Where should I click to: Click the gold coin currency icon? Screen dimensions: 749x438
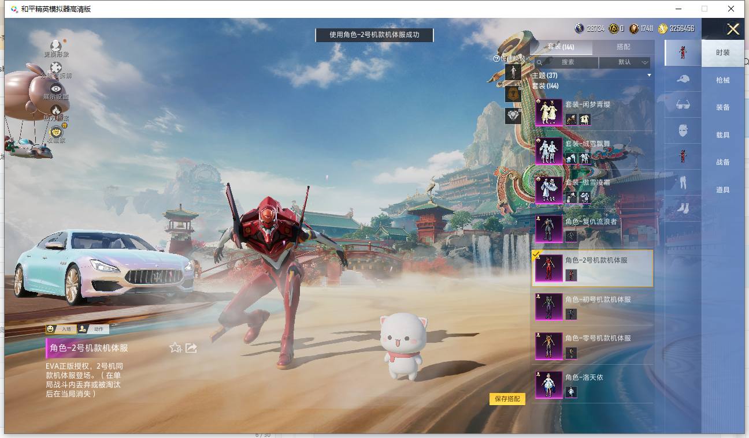[663, 28]
